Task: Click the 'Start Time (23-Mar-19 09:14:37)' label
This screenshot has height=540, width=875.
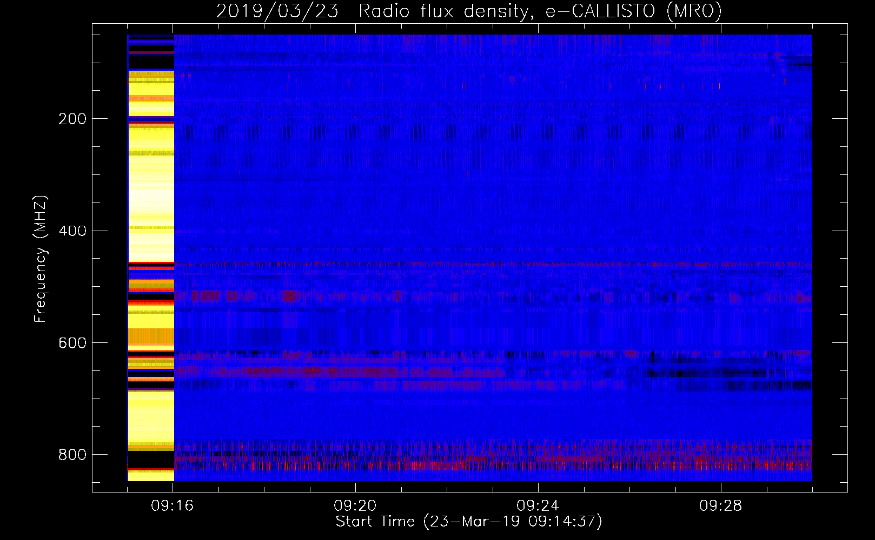Action: pos(469,522)
